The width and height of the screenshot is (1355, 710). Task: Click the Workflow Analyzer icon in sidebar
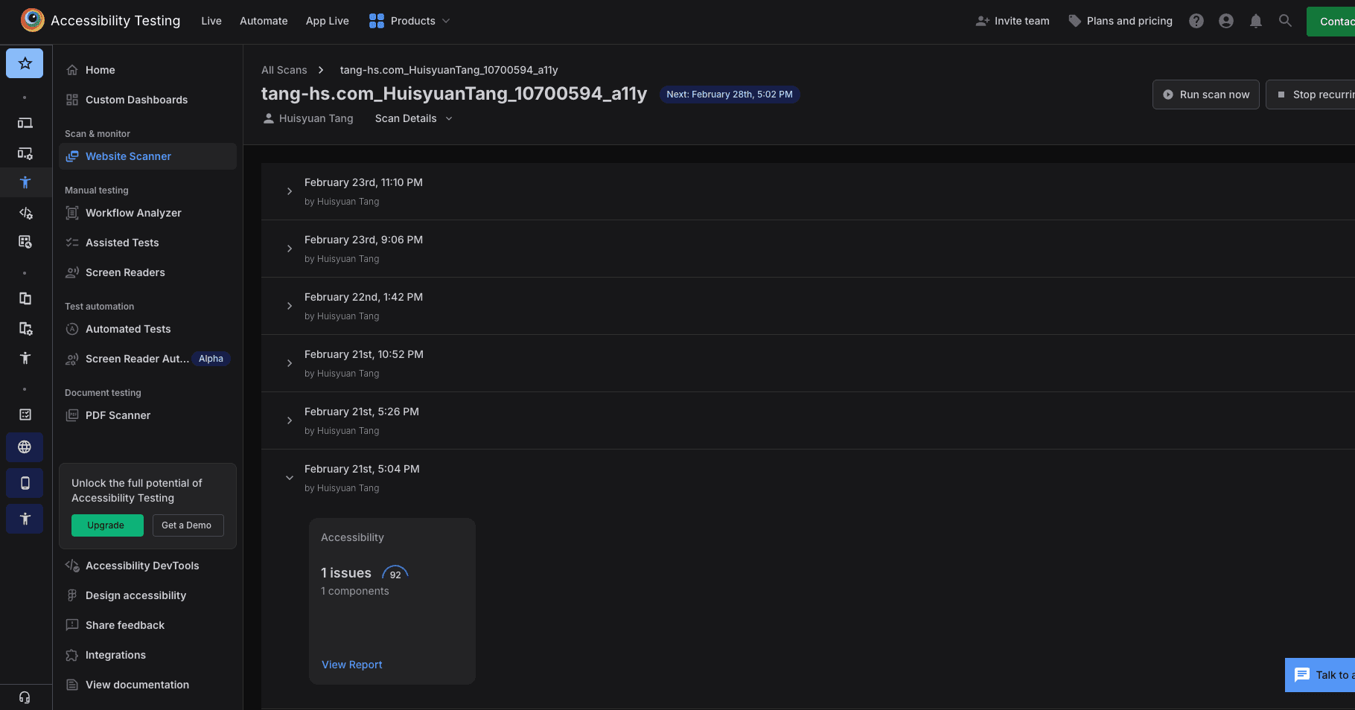point(72,213)
